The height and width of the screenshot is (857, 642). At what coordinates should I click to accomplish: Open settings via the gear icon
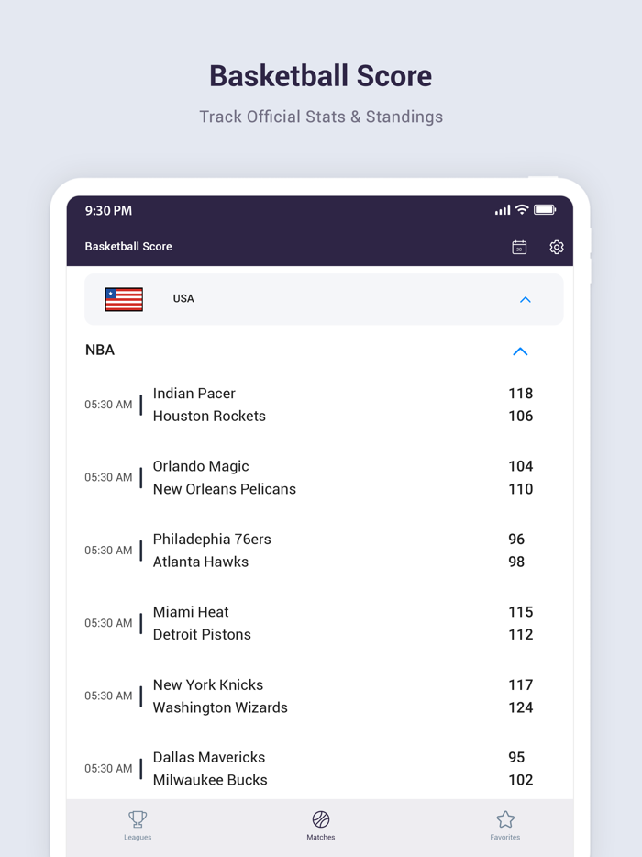point(556,247)
